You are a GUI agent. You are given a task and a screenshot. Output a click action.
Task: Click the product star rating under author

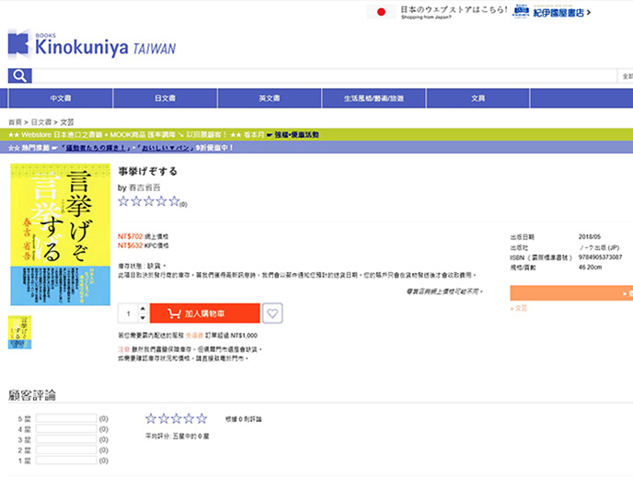148,201
